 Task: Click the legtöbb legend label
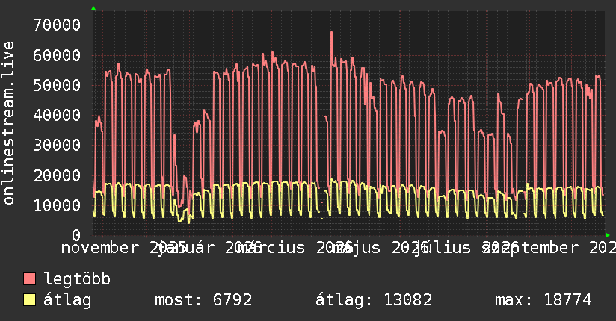(x=77, y=278)
